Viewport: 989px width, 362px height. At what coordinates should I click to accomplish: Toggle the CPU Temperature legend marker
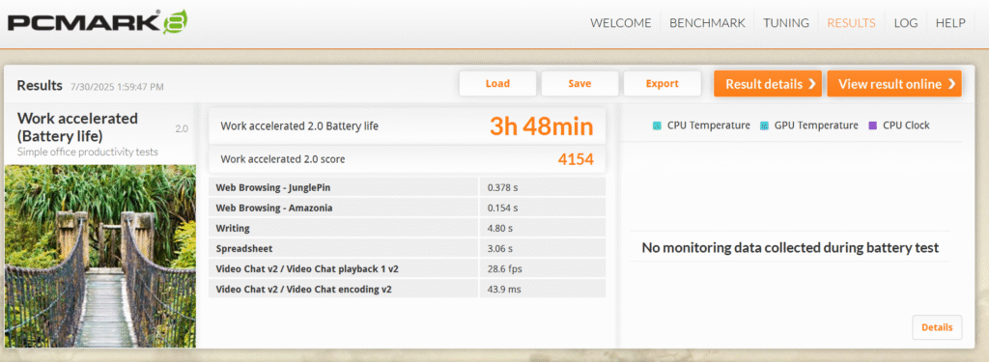[x=657, y=125]
